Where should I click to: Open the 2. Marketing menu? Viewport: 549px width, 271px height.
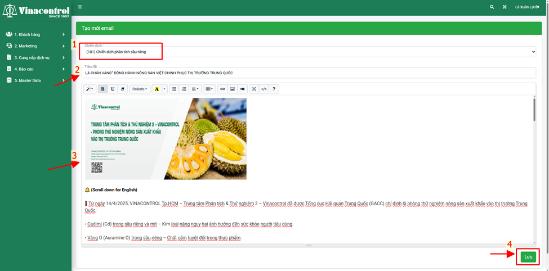[x=35, y=46]
